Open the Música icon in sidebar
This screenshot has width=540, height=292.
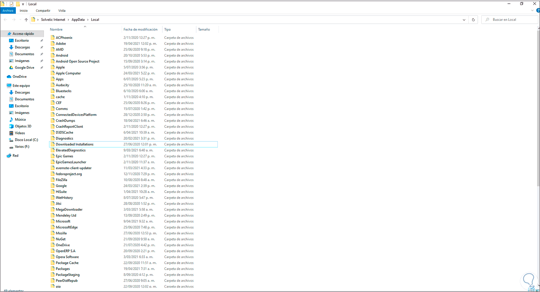pyautogui.click(x=11, y=119)
